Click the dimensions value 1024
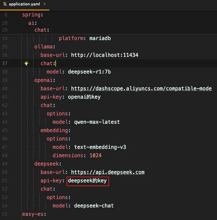The image size is (217, 220). pos(95,155)
